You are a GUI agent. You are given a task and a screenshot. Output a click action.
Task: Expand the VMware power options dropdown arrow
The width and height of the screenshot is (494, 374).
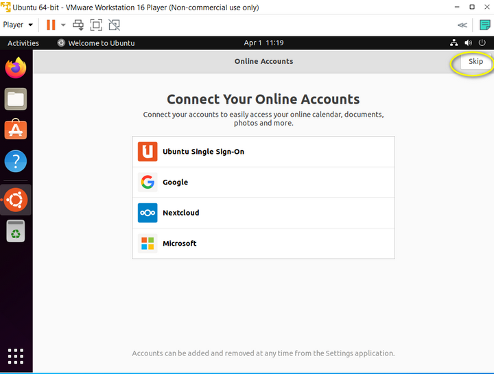tap(63, 25)
